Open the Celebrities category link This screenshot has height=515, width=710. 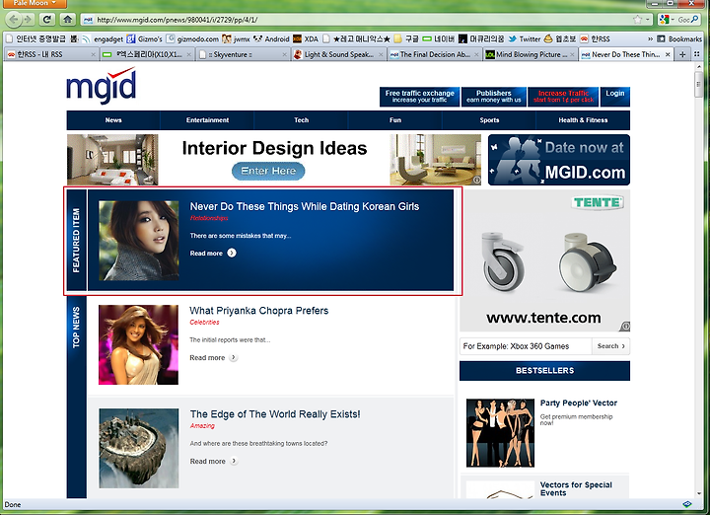pos(204,322)
